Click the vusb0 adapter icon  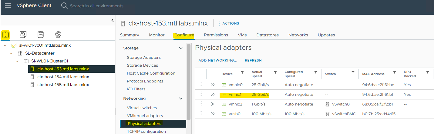[x=224, y=114]
